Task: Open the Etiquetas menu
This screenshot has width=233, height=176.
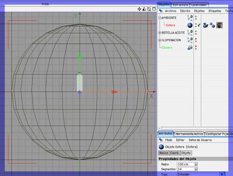Action: pyautogui.click(x=215, y=11)
